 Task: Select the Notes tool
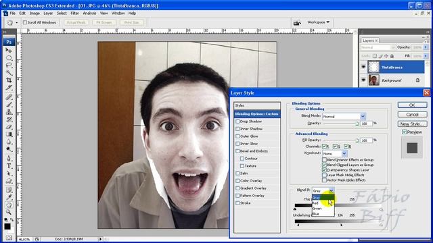(x=9, y=190)
